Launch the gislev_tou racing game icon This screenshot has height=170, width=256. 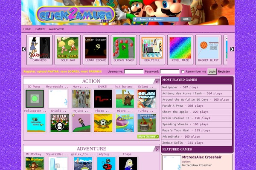[83, 164]
